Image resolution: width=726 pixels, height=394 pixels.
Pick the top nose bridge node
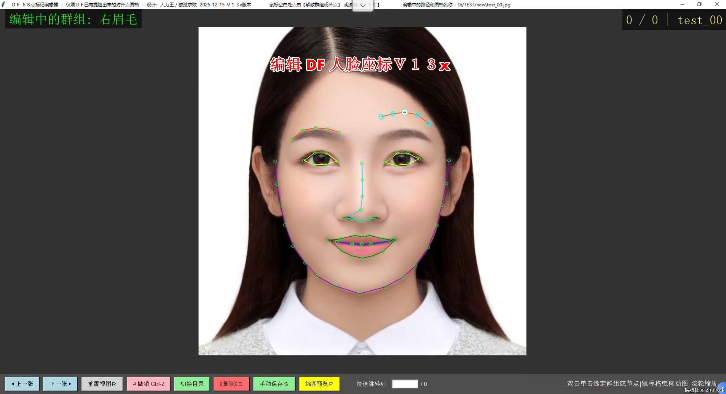[362, 163]
